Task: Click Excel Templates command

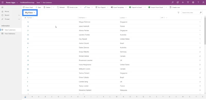Action: [x=117, y=7]
